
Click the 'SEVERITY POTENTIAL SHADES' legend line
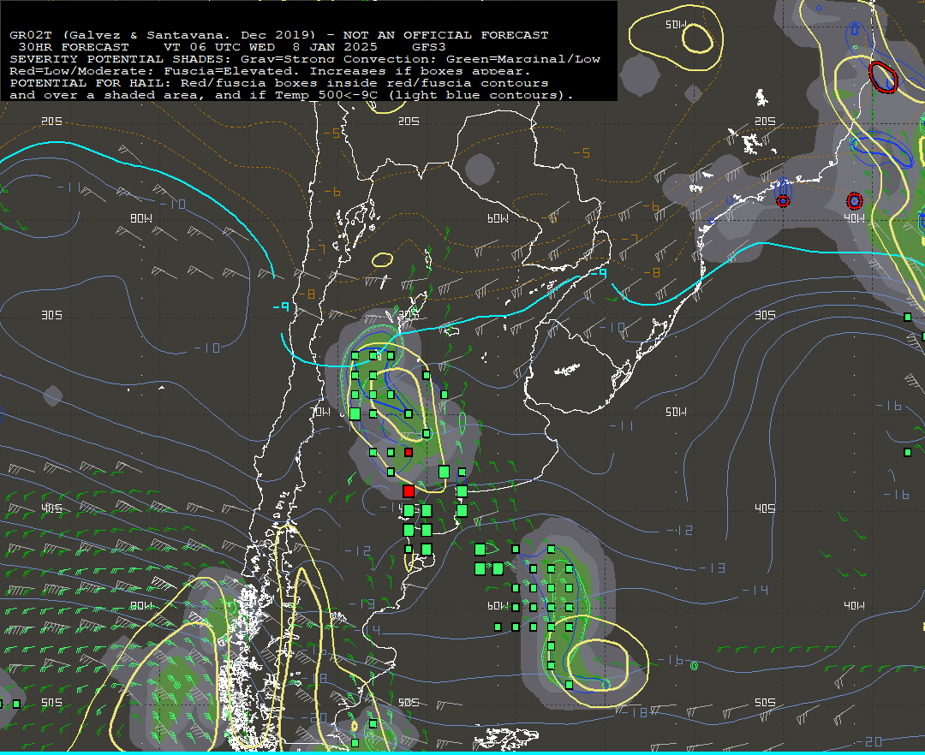point(305,59)
